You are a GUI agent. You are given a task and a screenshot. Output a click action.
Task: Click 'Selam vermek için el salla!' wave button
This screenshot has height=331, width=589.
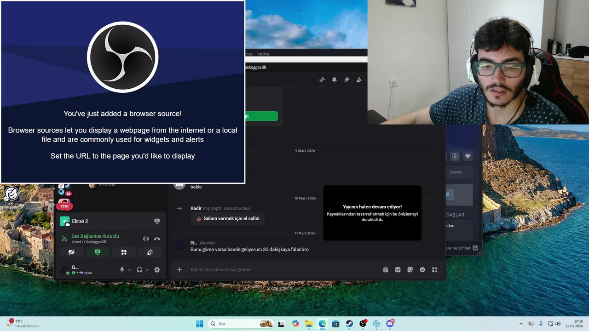tap(228, 219)
